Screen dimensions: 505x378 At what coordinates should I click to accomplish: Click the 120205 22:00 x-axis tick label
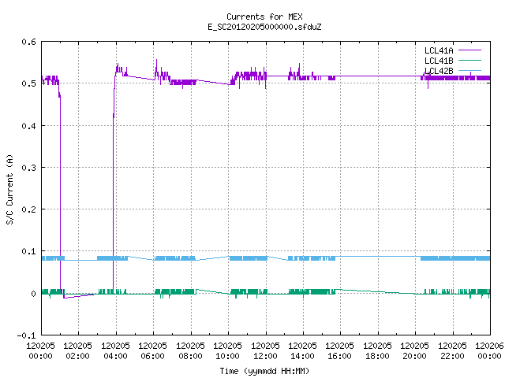[452, 351]
